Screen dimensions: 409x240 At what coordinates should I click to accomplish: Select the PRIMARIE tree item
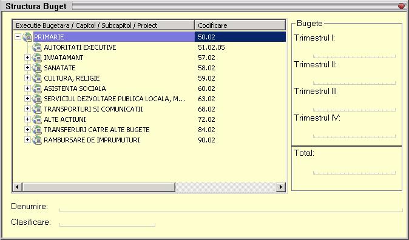[x=49, y=37]
